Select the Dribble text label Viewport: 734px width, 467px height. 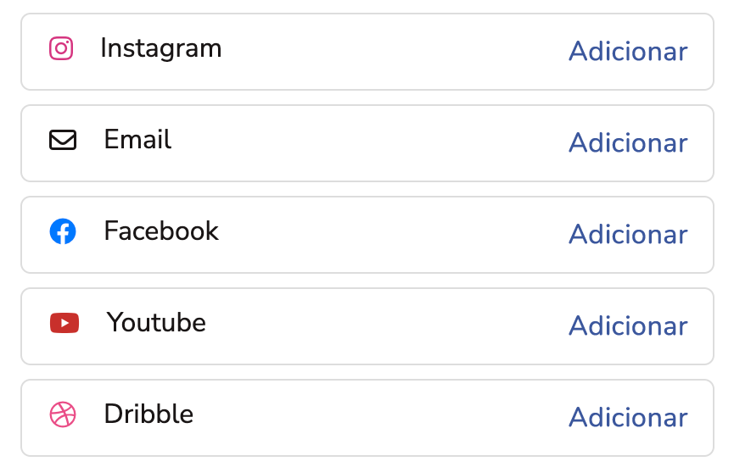[x=148, y=414]
